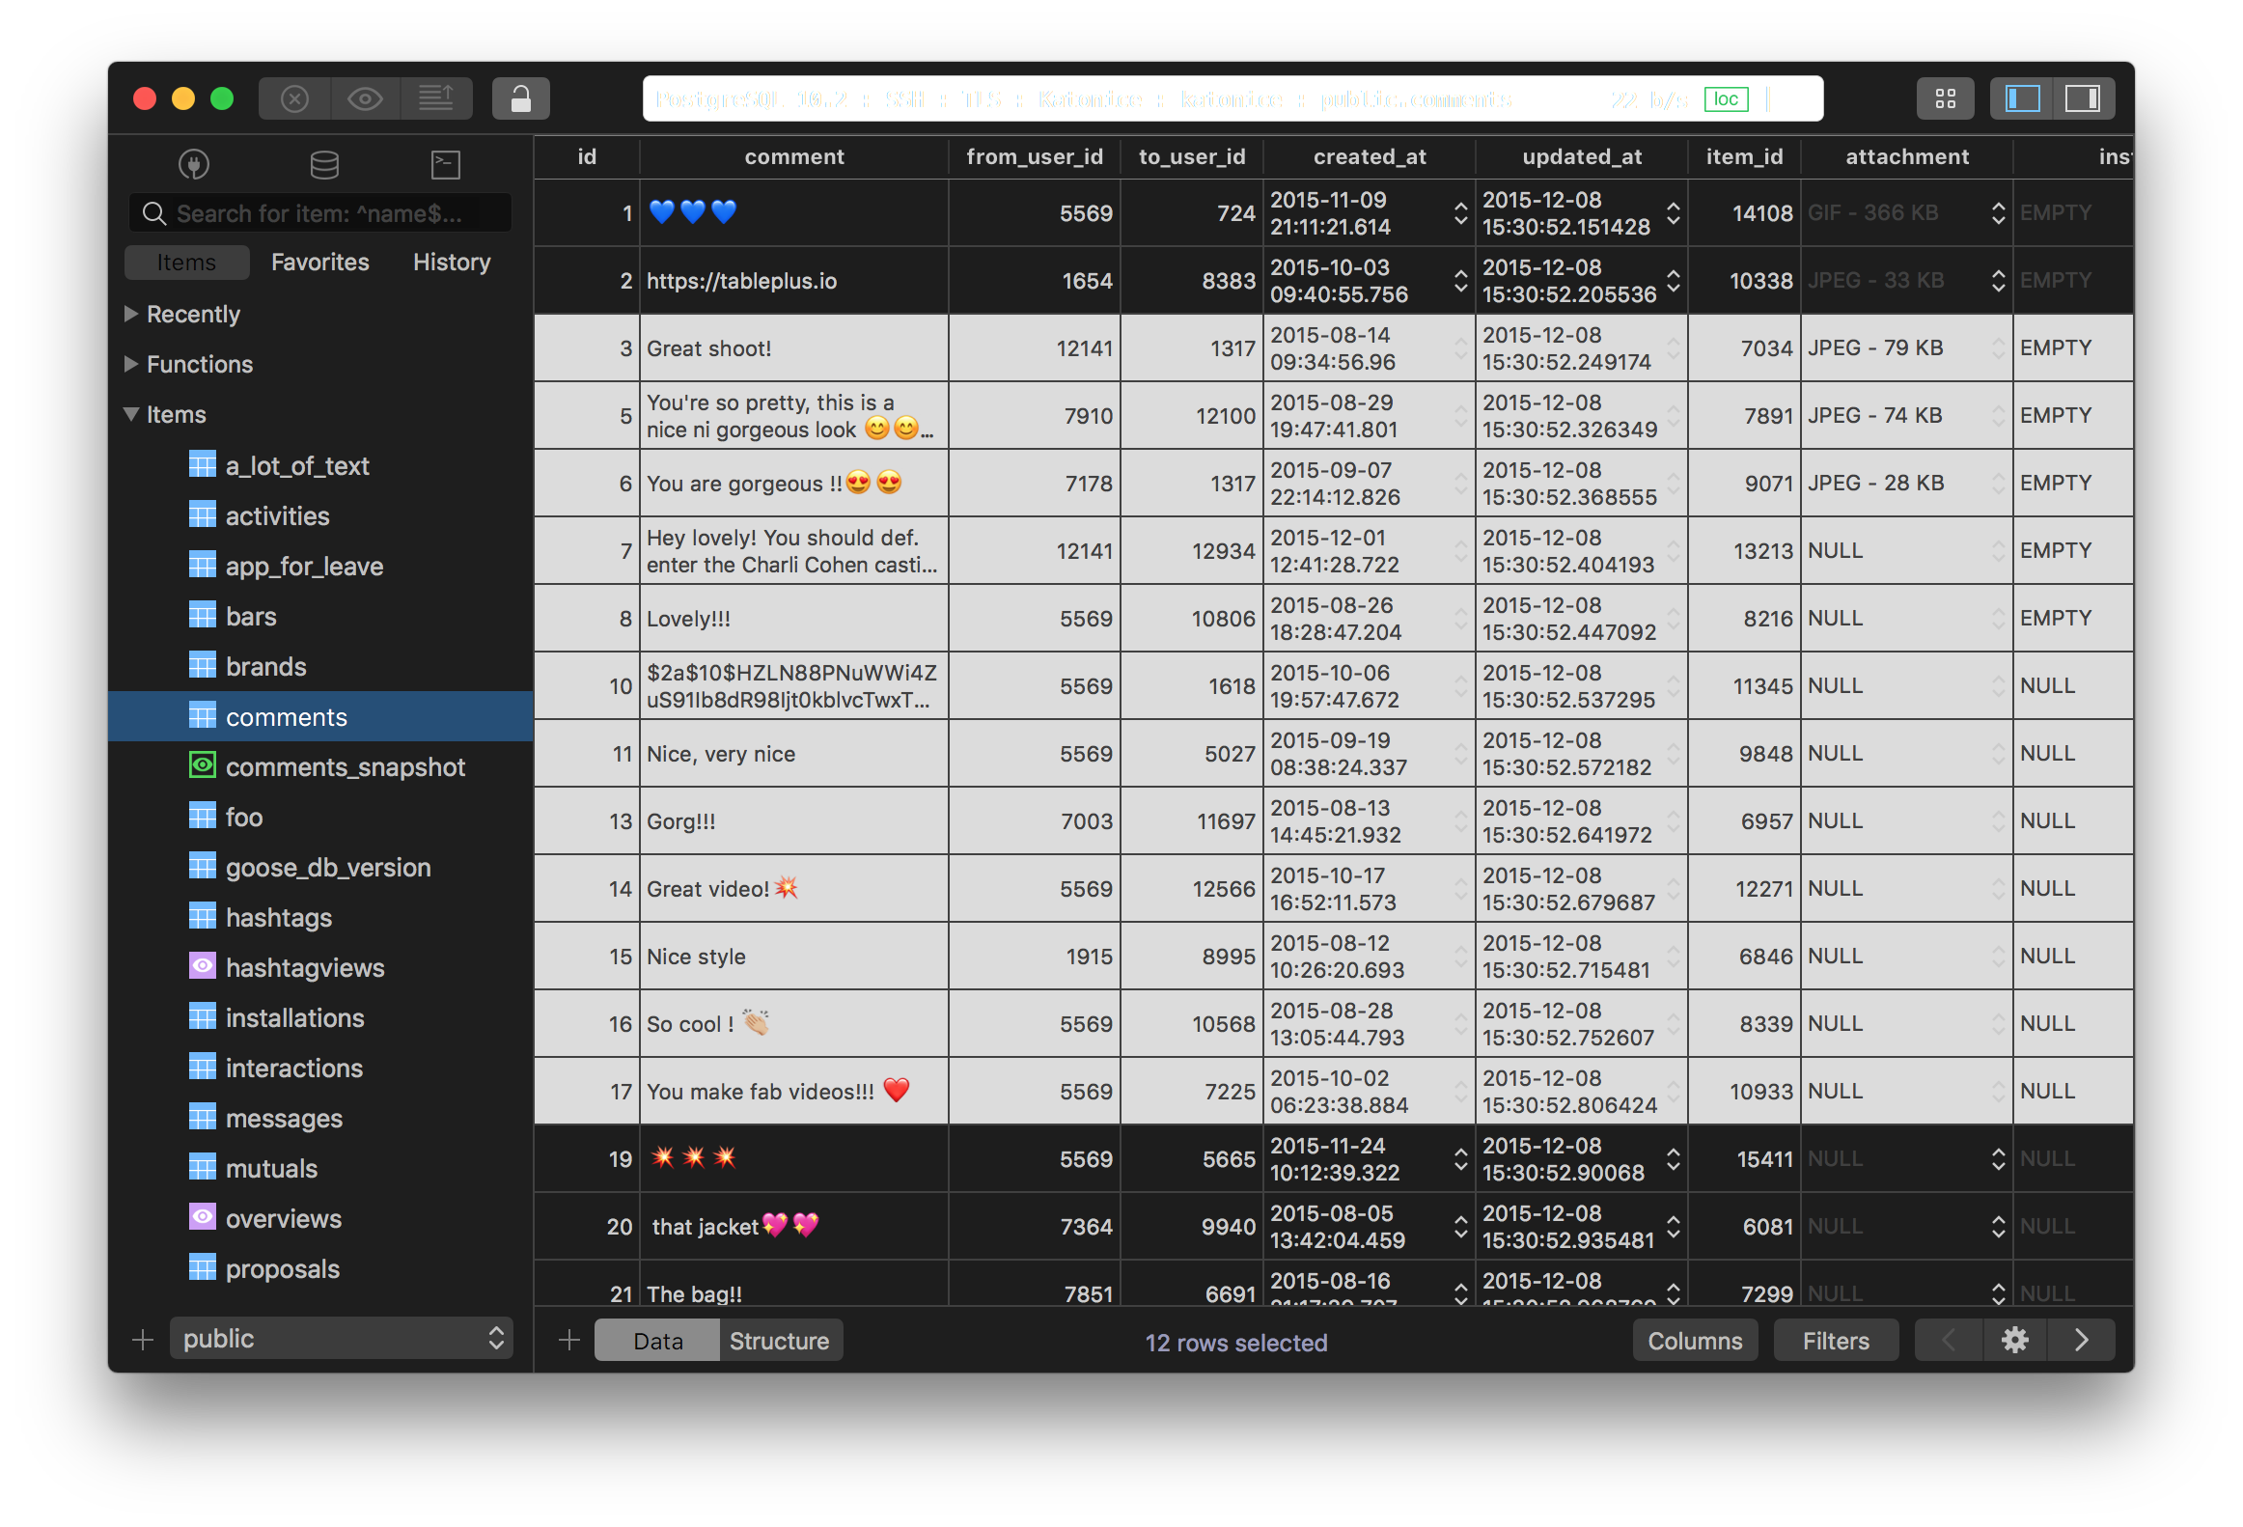Collapse the Items tree section
This screenshot has height=1527, width=2243.
tap(130, 414)
